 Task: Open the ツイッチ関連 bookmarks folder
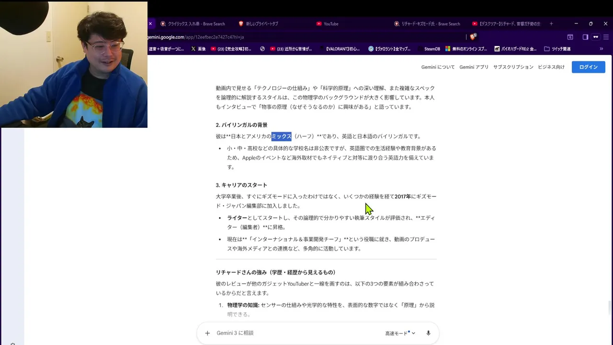tap(557, 49)
